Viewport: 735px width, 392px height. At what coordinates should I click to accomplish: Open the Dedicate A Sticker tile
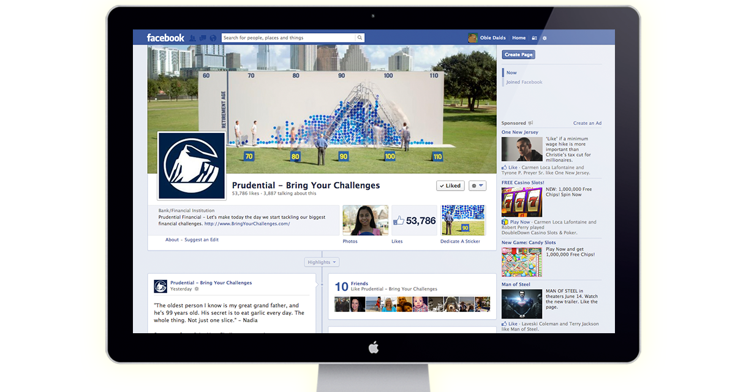(463, 221)
